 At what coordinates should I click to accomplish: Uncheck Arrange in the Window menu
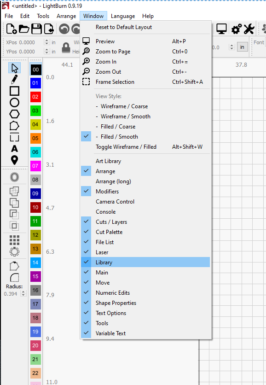coord(145,171)
